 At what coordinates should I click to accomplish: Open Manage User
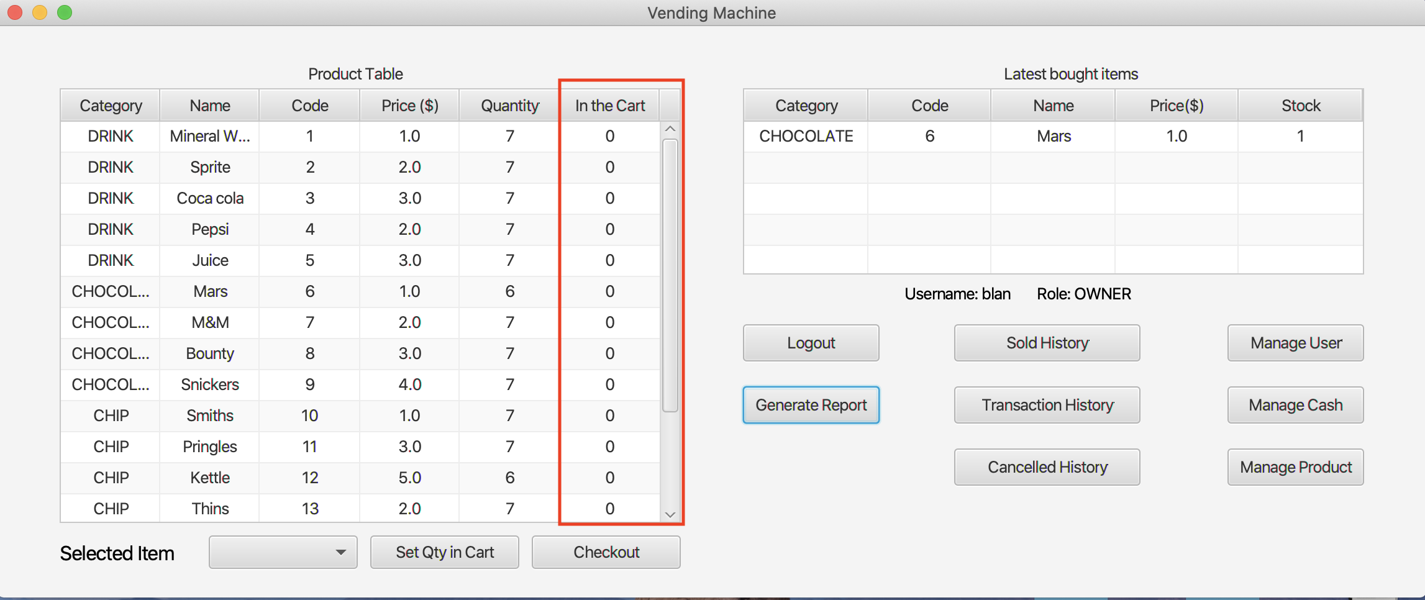[1295, 343]
